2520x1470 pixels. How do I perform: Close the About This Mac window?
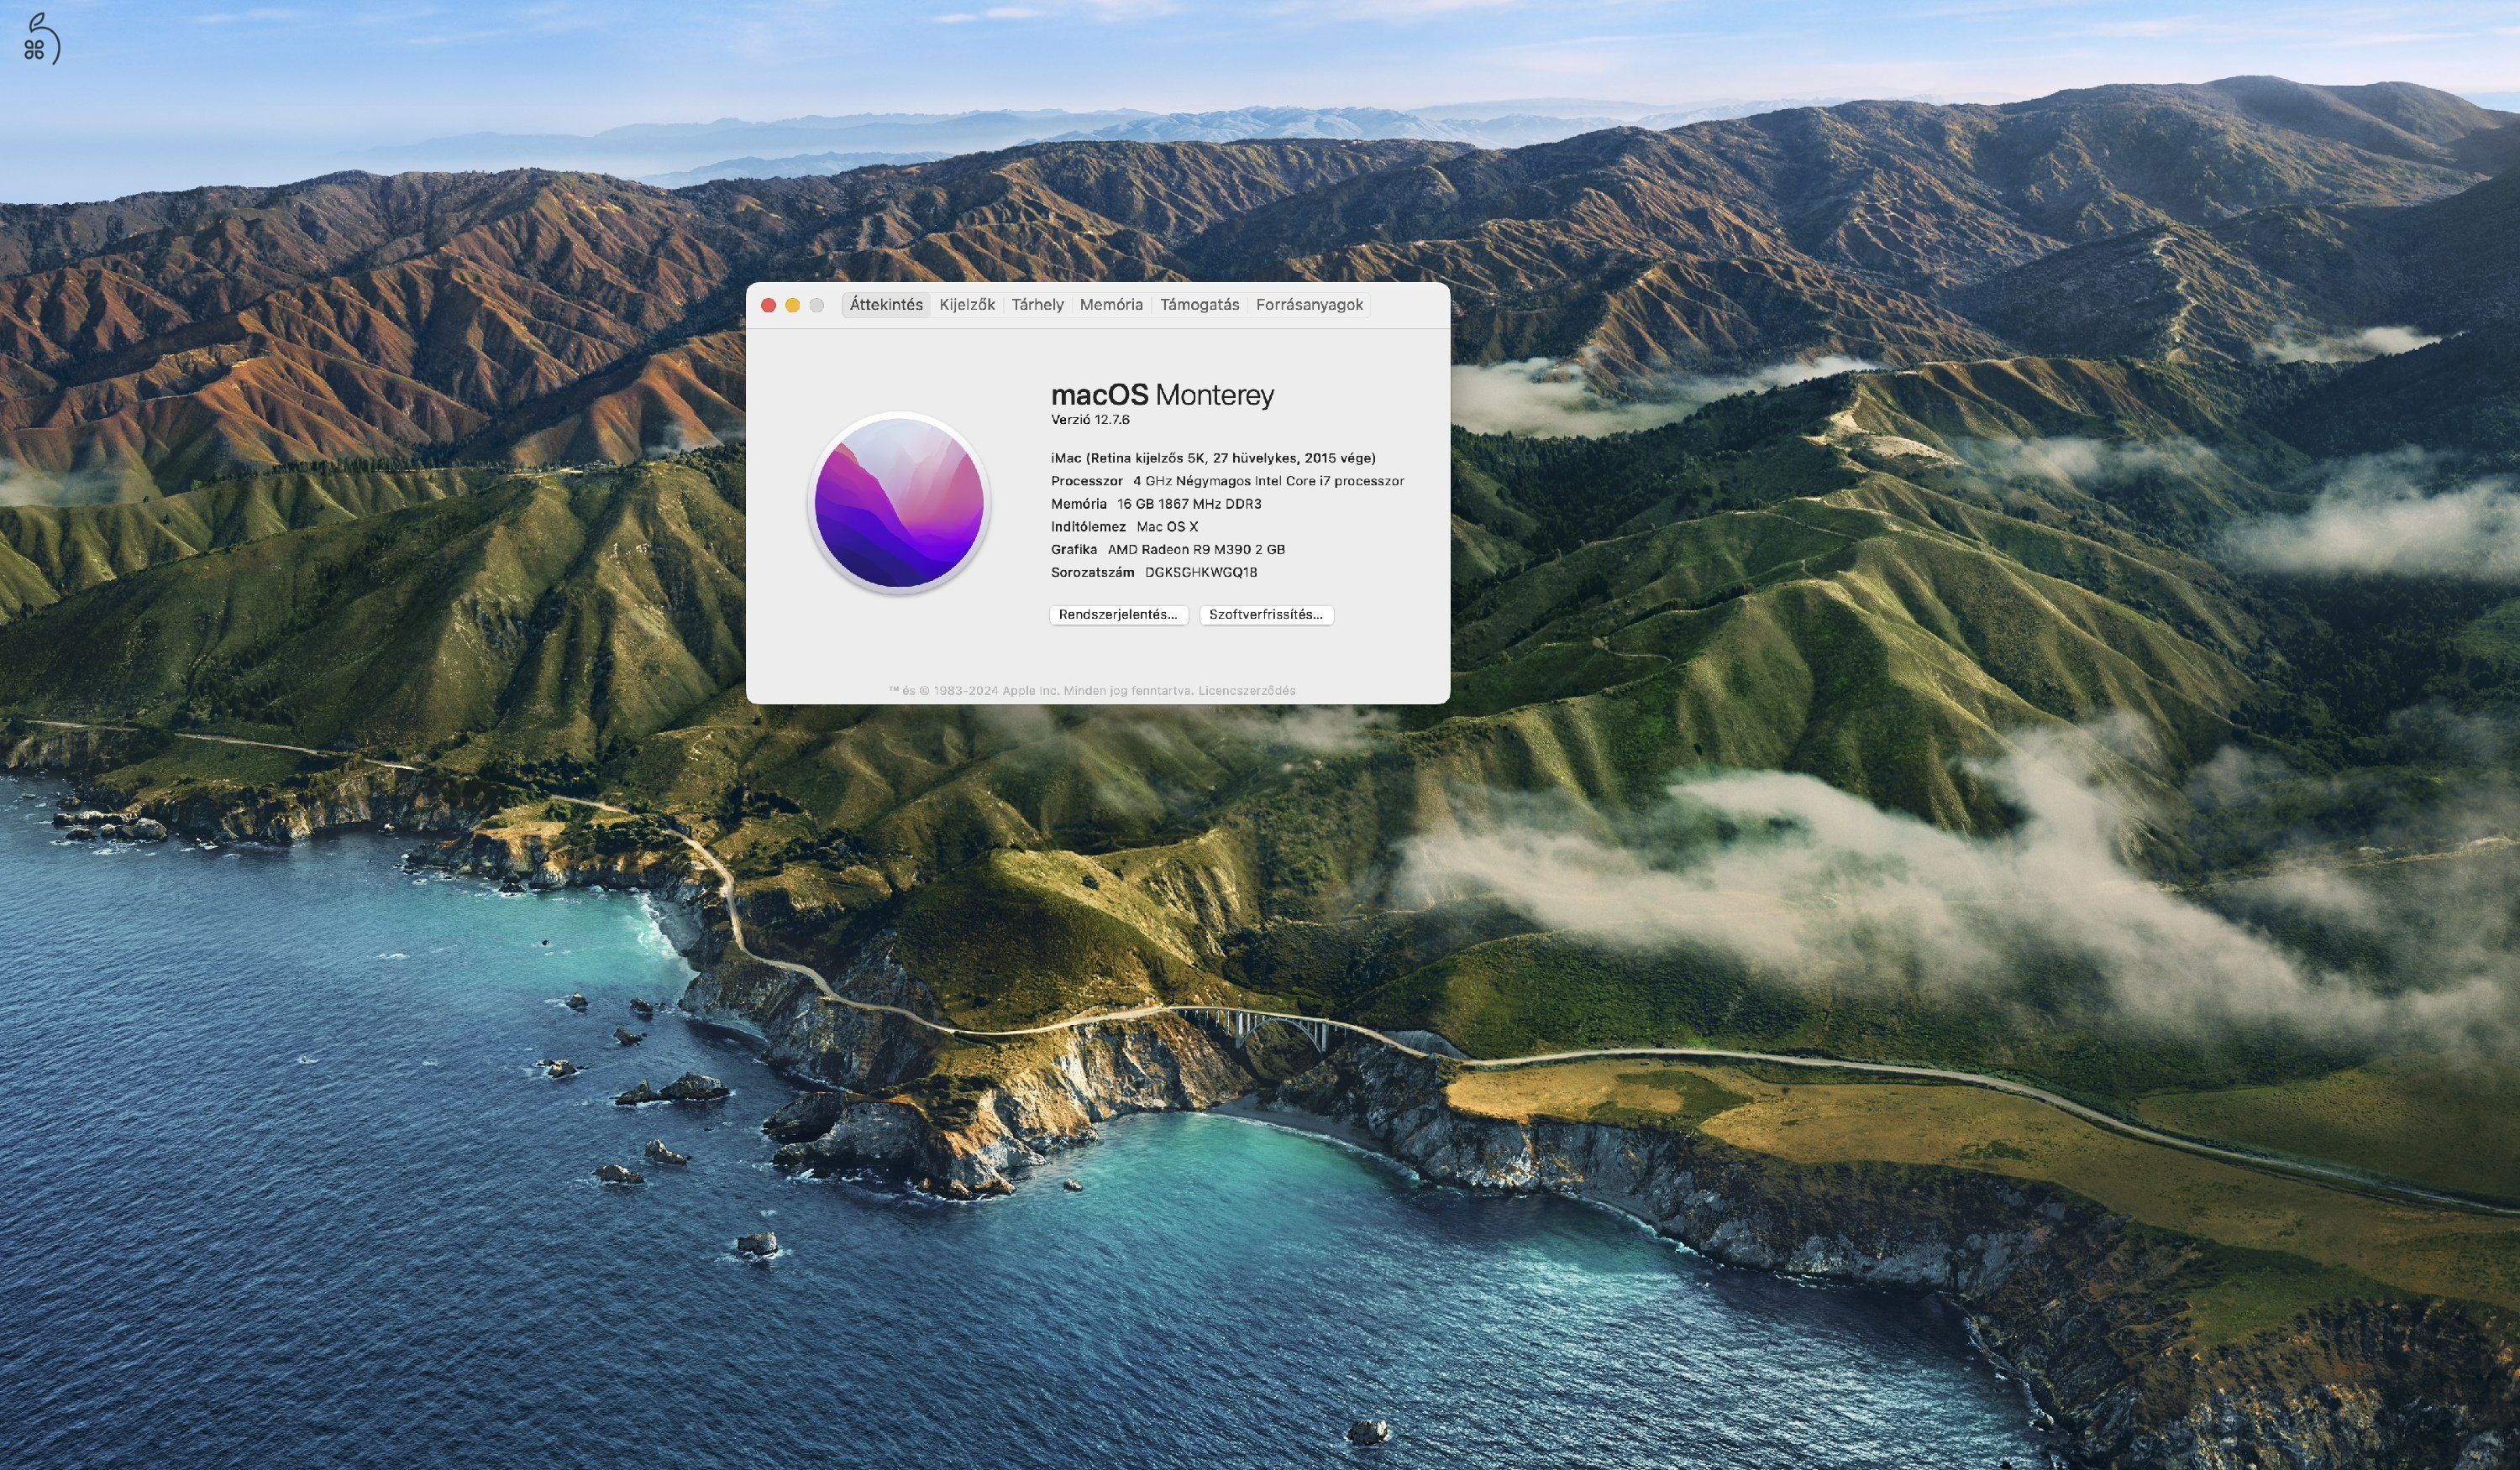pos(768,305)
